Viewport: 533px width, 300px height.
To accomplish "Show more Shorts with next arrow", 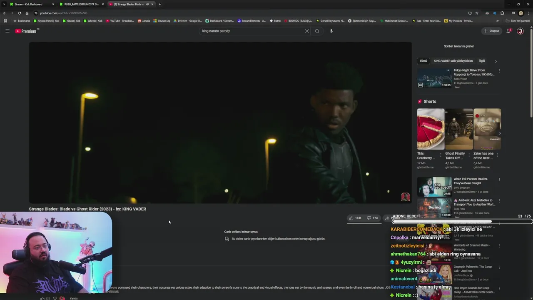I will (500, 133).
